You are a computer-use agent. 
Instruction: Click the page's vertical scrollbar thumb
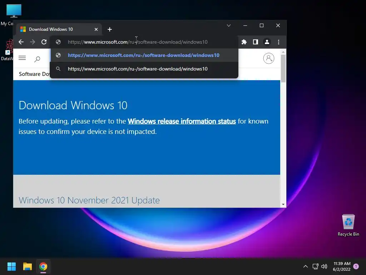(283, 68)
